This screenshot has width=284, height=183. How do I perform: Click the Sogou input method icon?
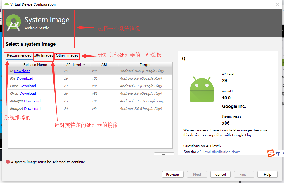271,153
